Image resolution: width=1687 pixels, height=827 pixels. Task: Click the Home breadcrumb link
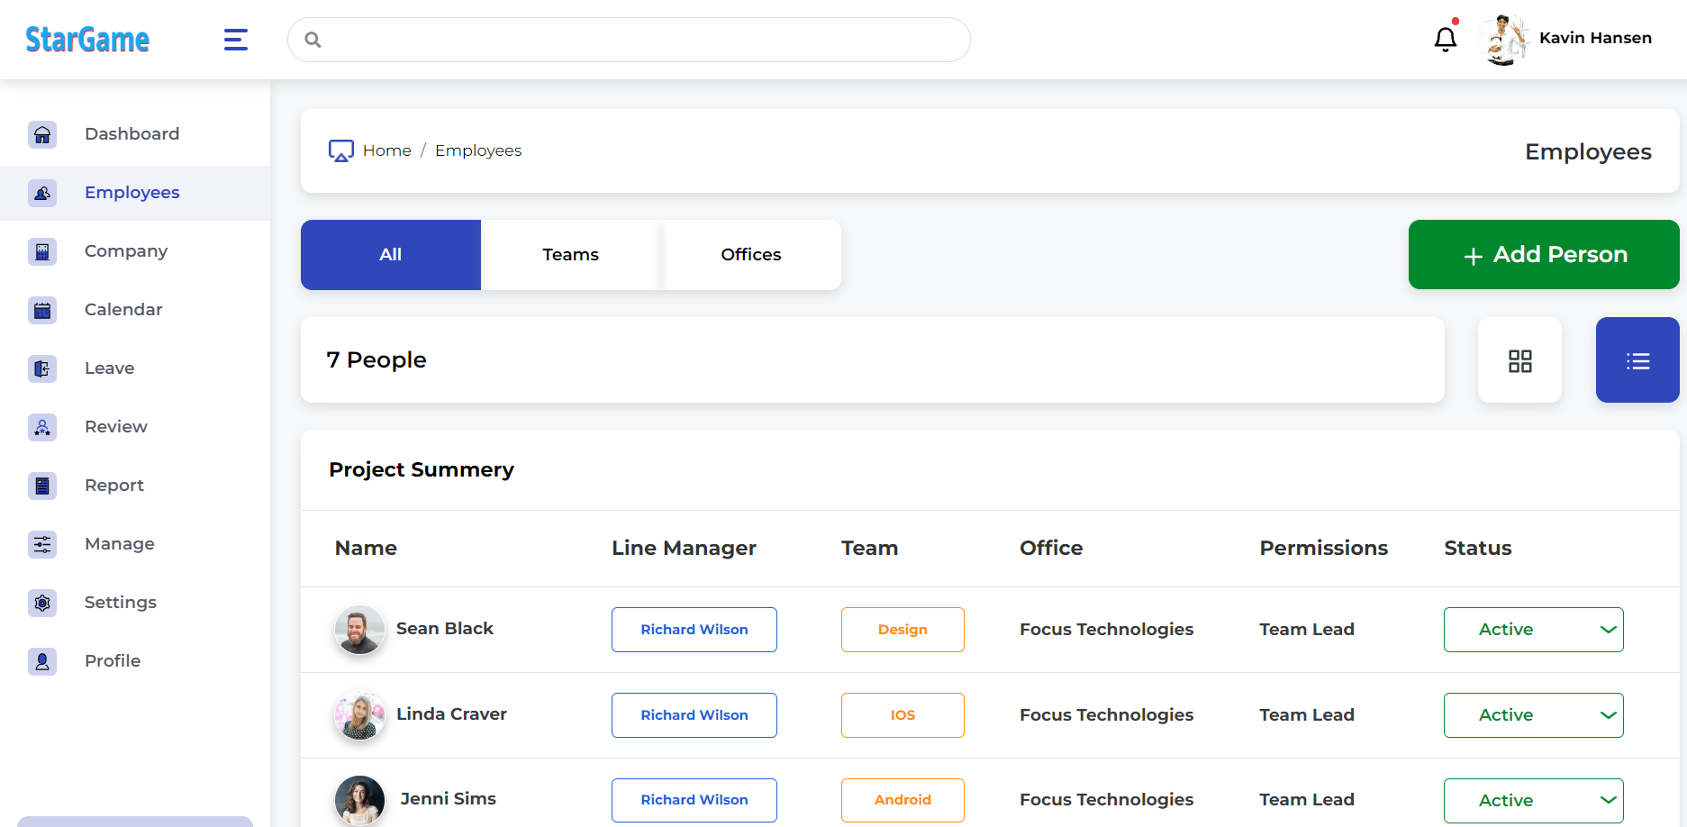pyautogui.click(x=386, y=150)
